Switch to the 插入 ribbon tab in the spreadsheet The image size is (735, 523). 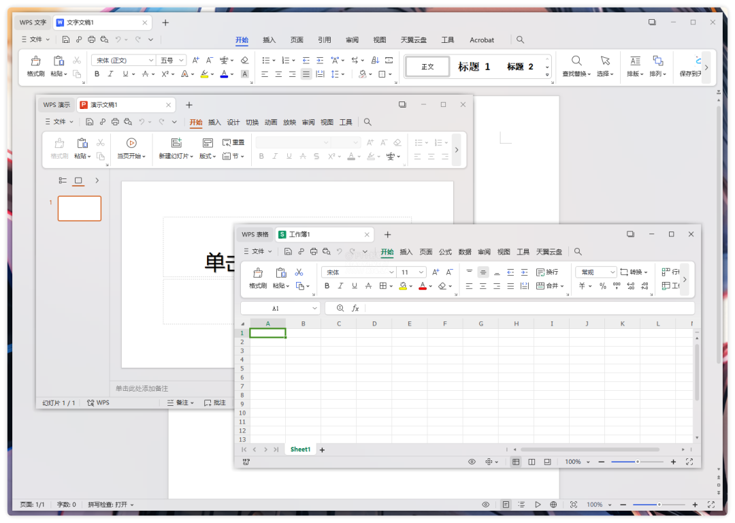[406, 251]
